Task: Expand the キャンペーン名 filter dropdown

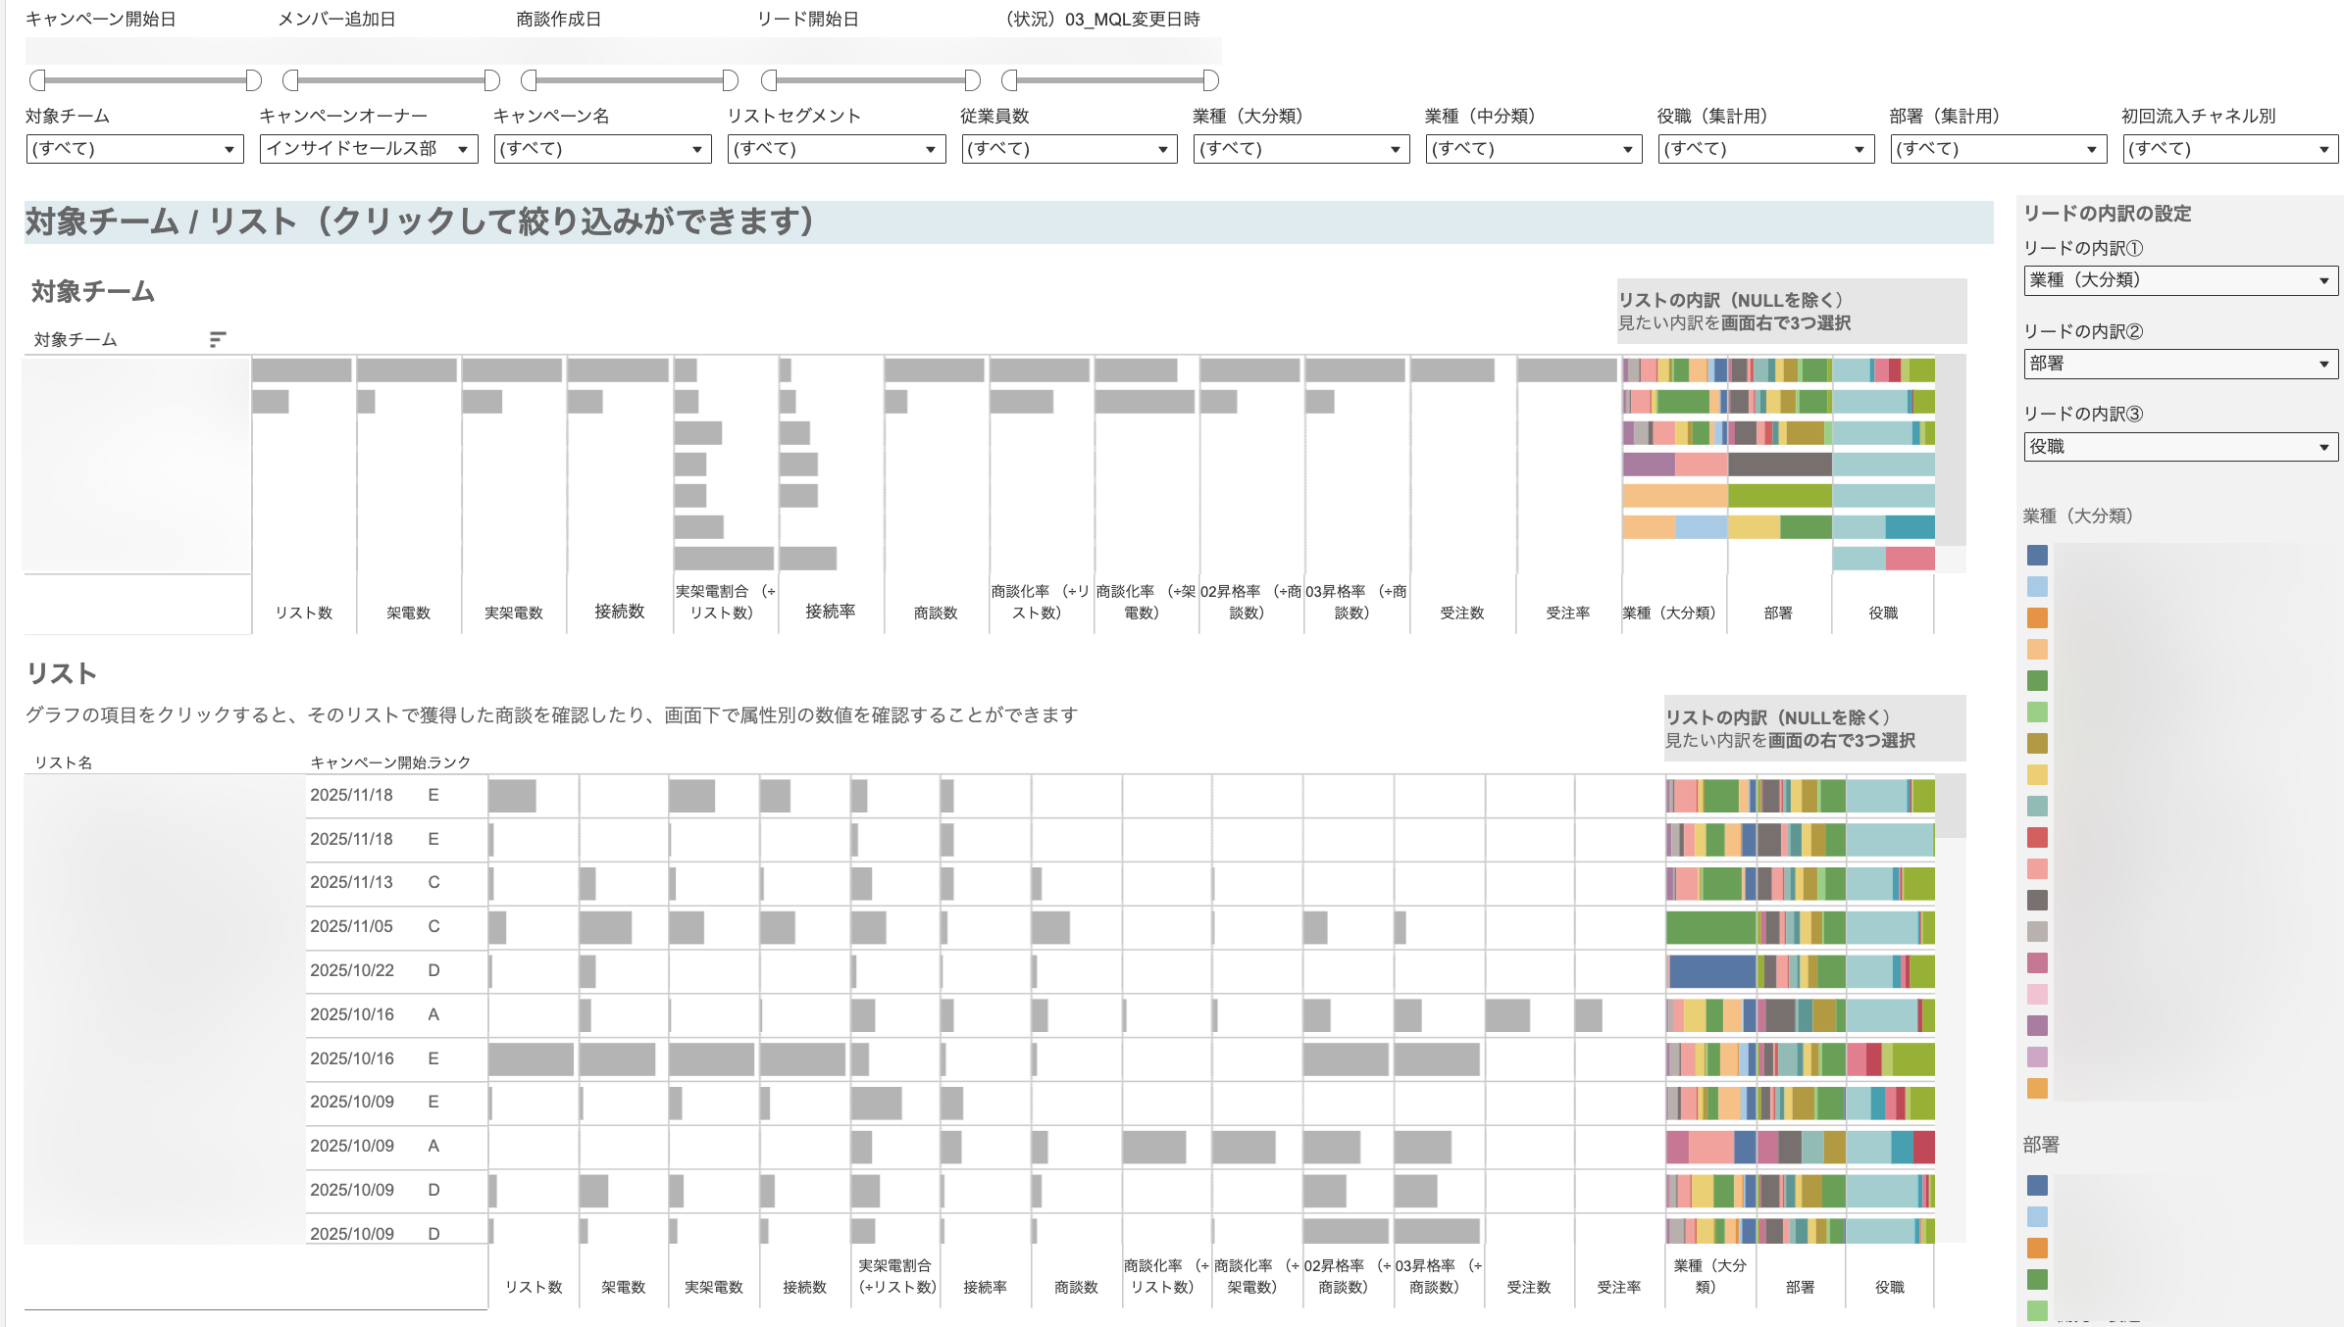Action: (x=601, y=149)
